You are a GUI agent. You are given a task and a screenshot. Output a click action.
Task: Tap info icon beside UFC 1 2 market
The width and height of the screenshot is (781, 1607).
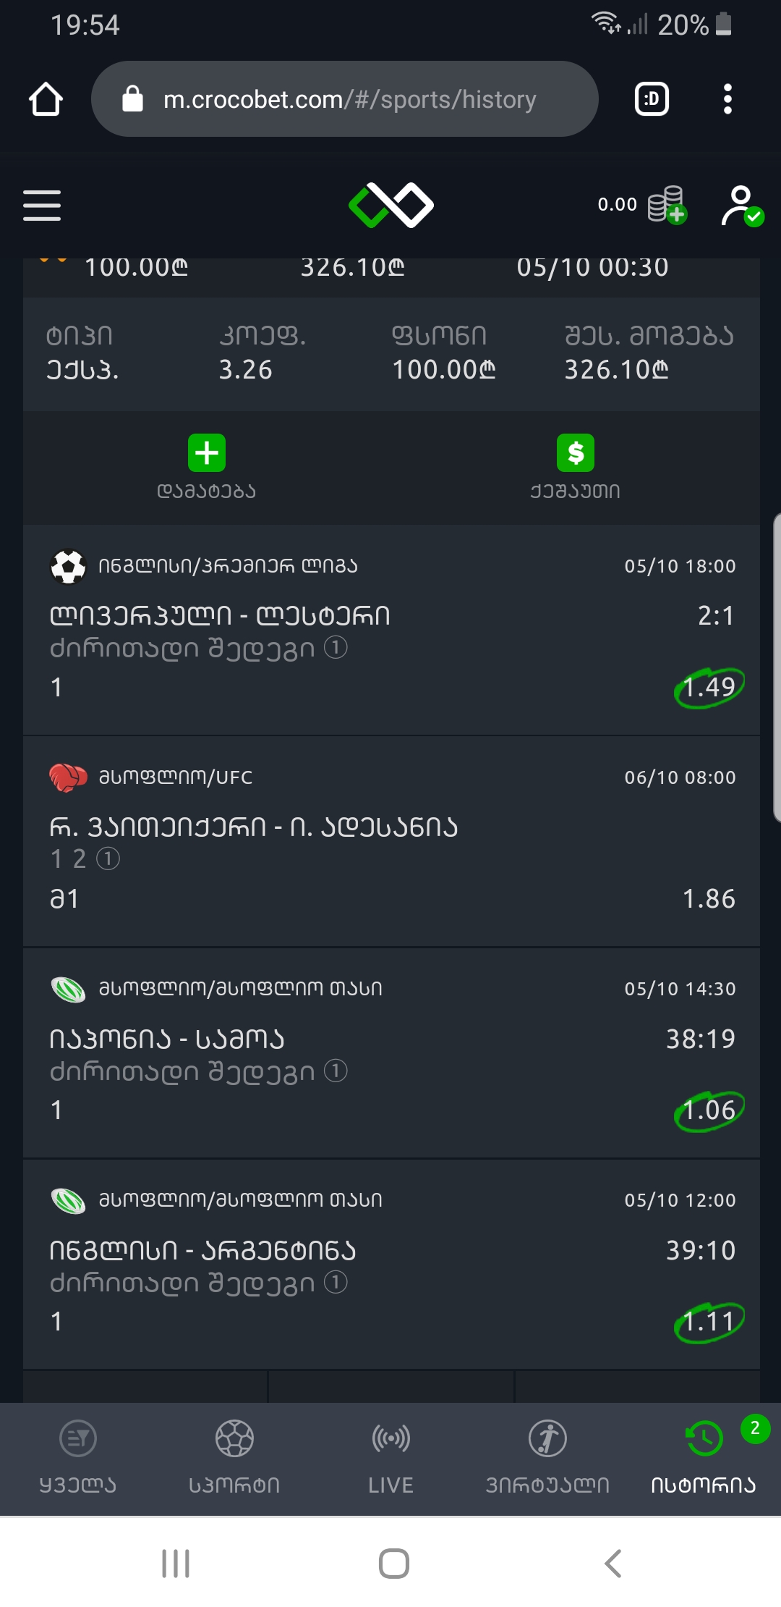(108, 859)
